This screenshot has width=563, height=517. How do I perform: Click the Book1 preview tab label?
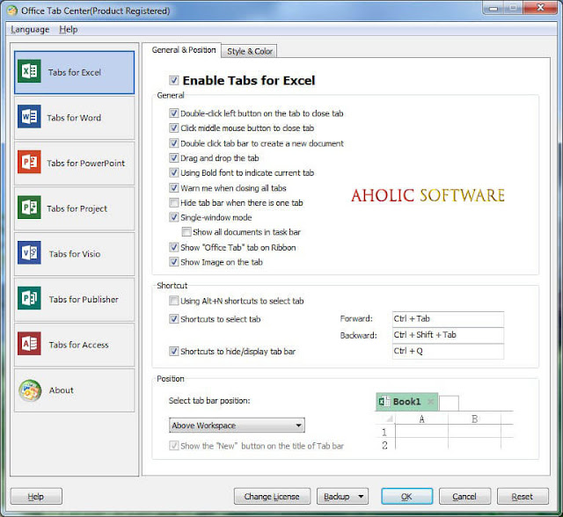click(x=406, y=402)
